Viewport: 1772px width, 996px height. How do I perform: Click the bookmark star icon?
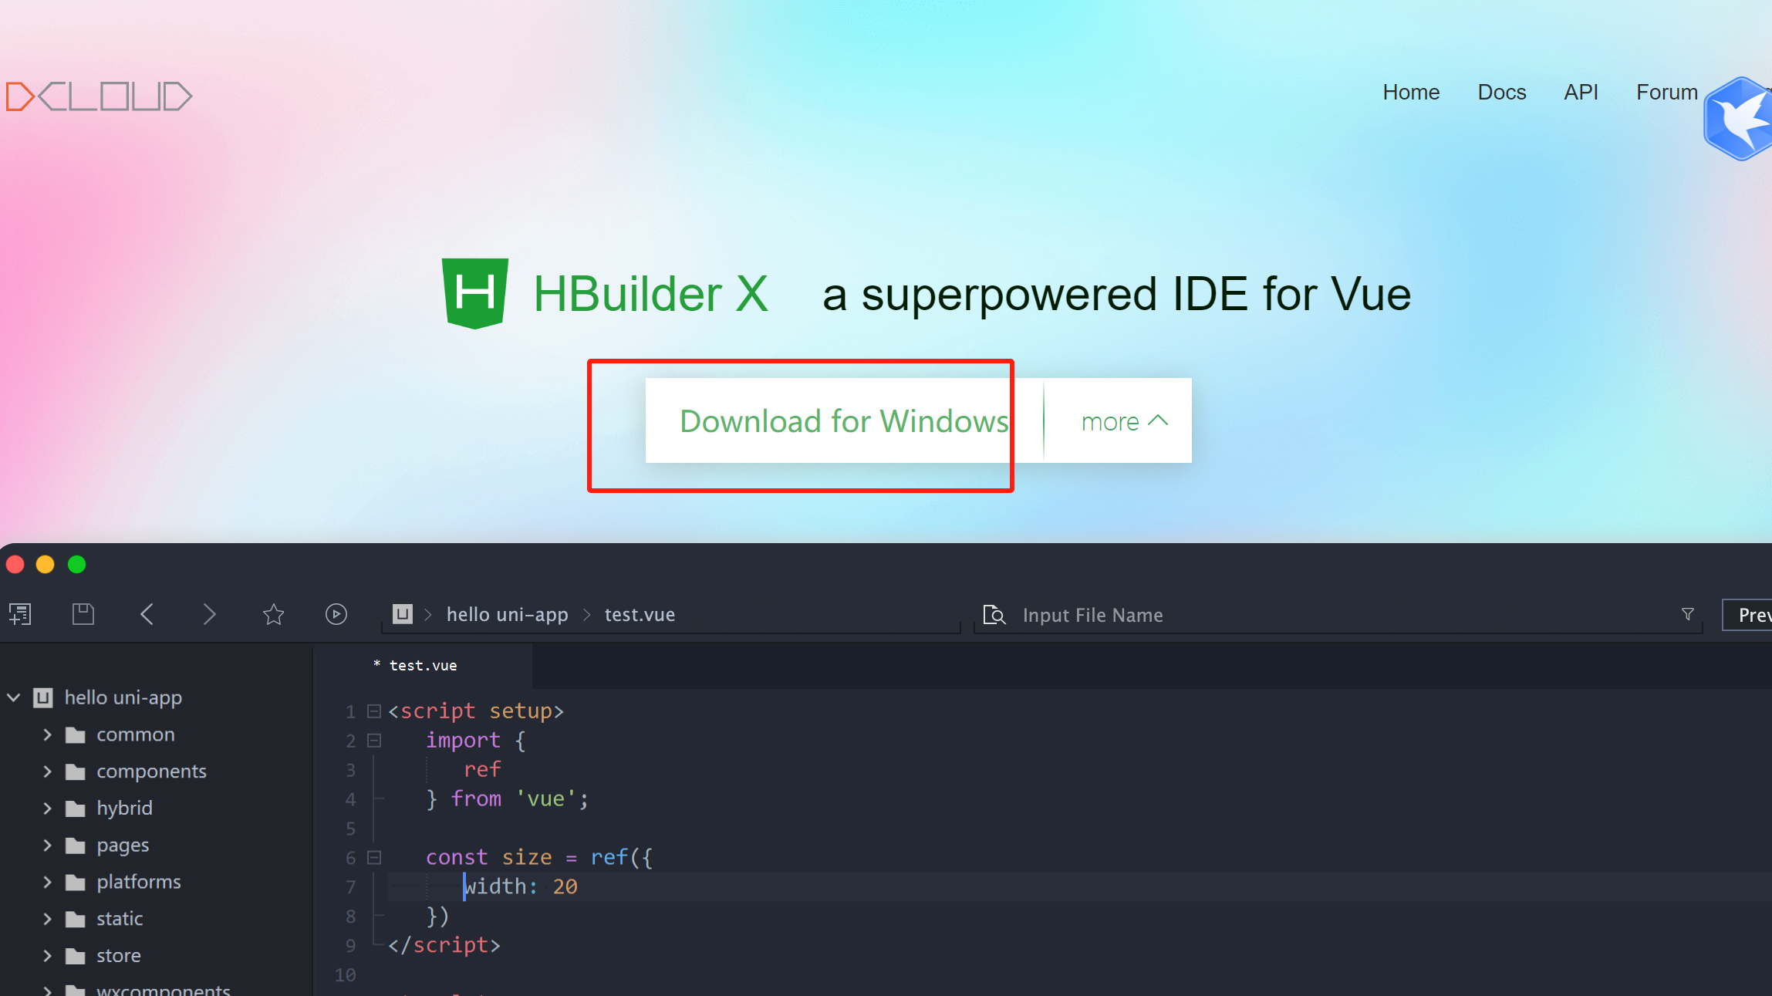coord(273,614)
